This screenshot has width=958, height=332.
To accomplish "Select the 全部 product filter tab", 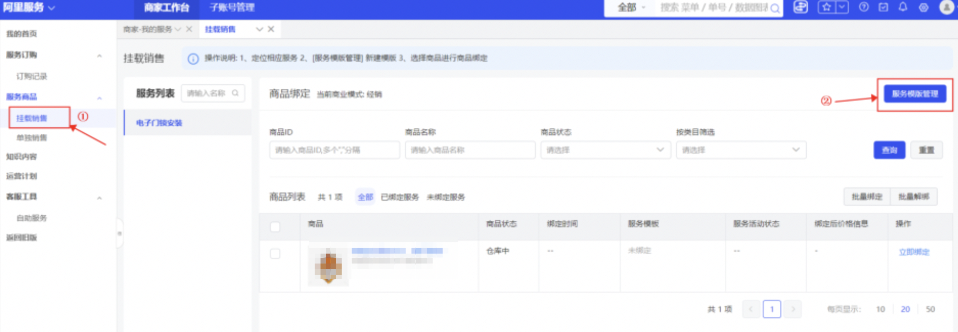I will 365,197.
